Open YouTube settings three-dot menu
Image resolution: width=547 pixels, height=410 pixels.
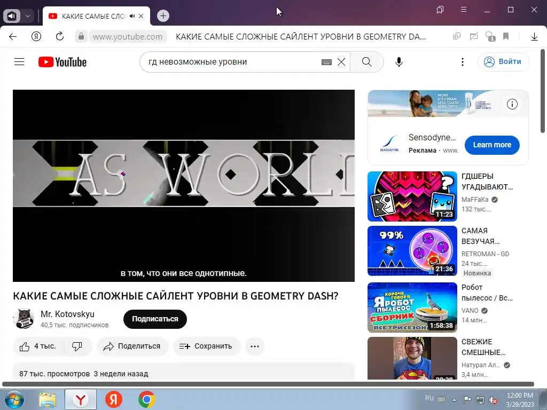pos(463,62)
